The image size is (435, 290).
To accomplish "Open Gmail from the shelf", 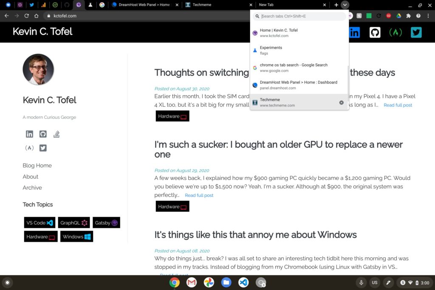I will (x=192, y=282).
